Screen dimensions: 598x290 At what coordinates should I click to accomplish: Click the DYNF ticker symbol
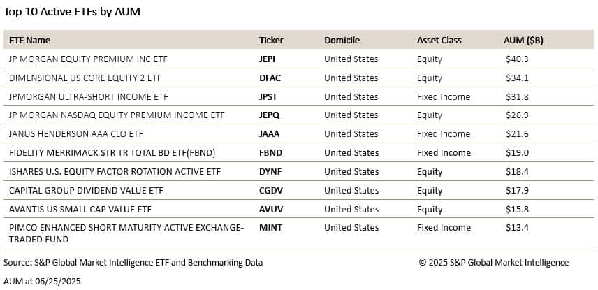270,172
